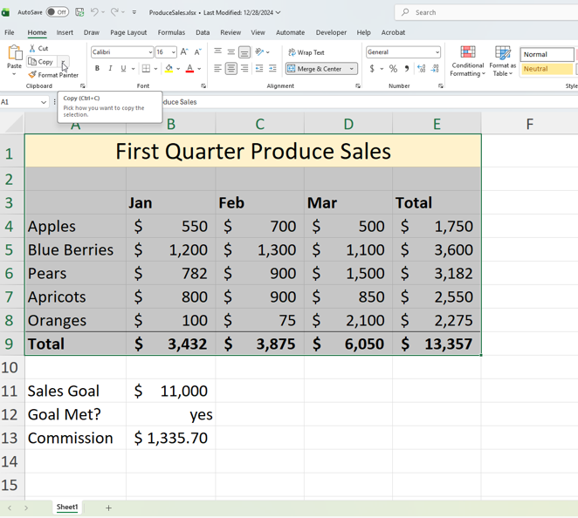Click the Search box
Screen dimensions: 578x518
pos(485,12)
